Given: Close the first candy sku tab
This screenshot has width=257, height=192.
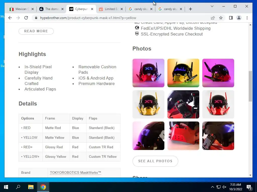Looking at the screenshot, I should (151, 9).
